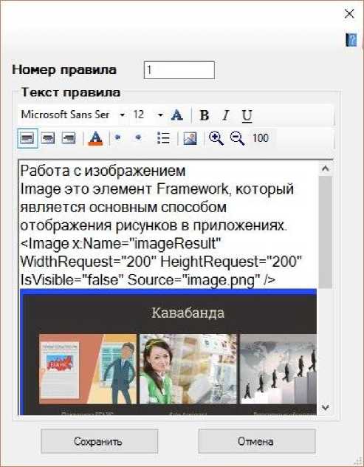
Task: Click the help question mark icon
Action: pos(351,40)
